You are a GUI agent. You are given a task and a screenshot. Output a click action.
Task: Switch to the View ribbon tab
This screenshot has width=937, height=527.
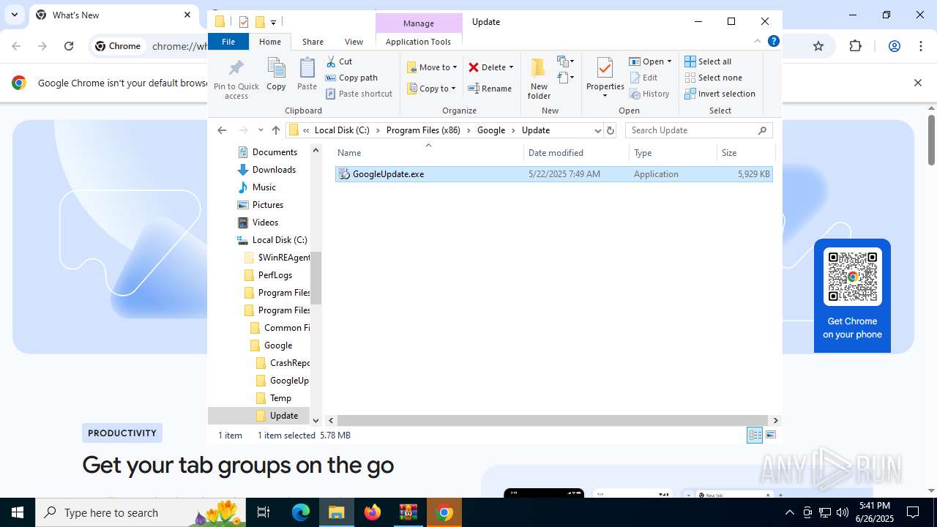354,42
